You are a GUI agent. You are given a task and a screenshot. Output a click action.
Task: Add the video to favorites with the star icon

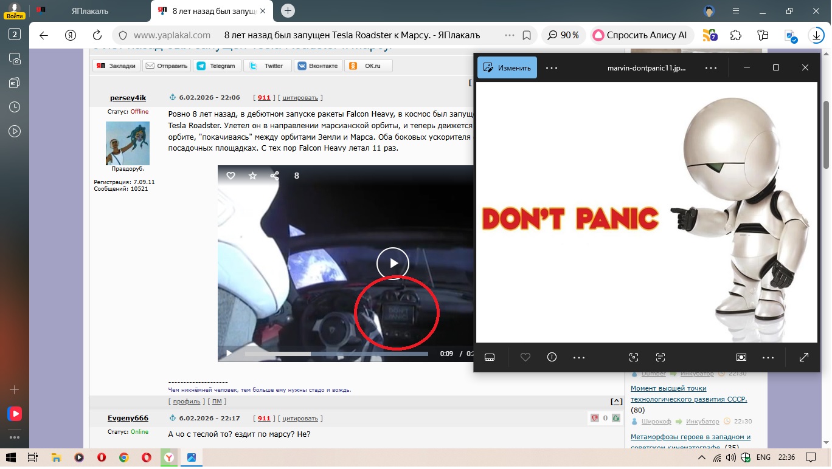252,176
